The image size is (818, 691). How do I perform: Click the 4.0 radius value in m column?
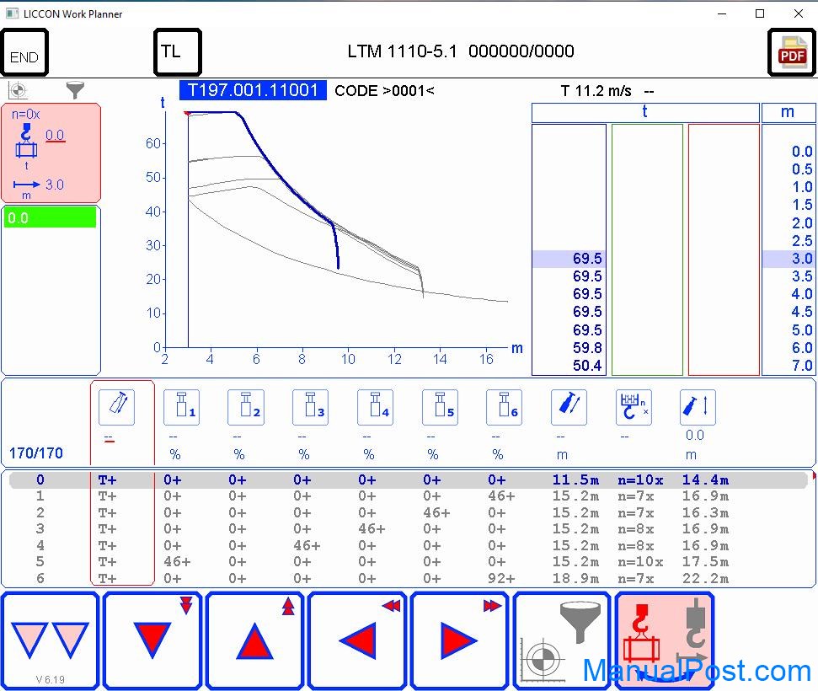pyautogui.click(x=801, y=294)
